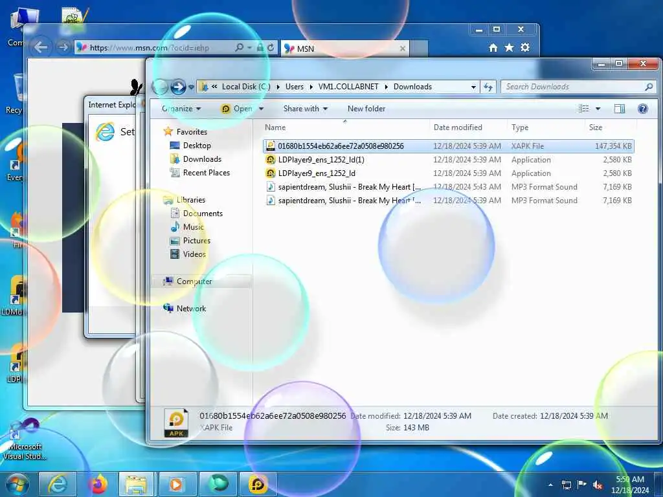Select Computer in the navigation pane
Image resolution: width=663 pixels, height=497 pixels.
(194, 282)
